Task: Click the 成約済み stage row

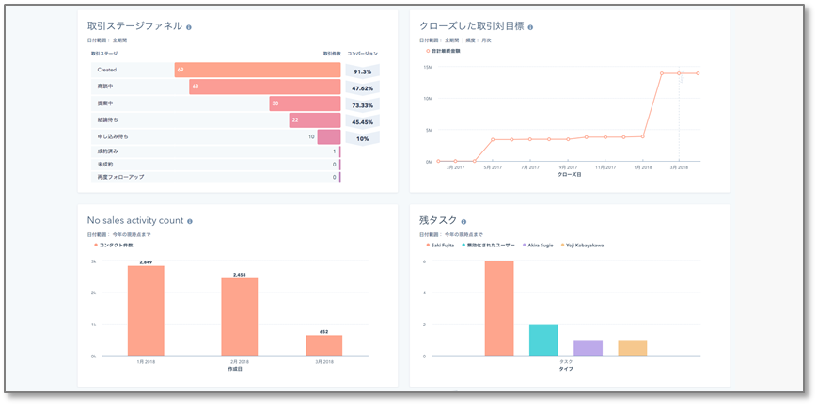Action: point(215,151)
